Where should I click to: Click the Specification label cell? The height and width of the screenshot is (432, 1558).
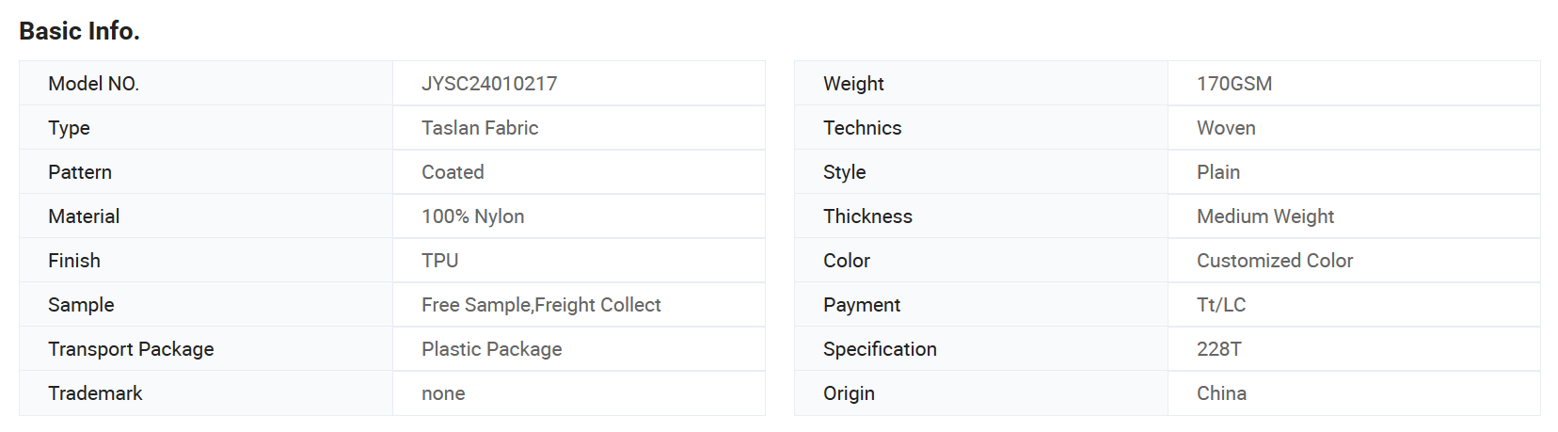[981, 349]
